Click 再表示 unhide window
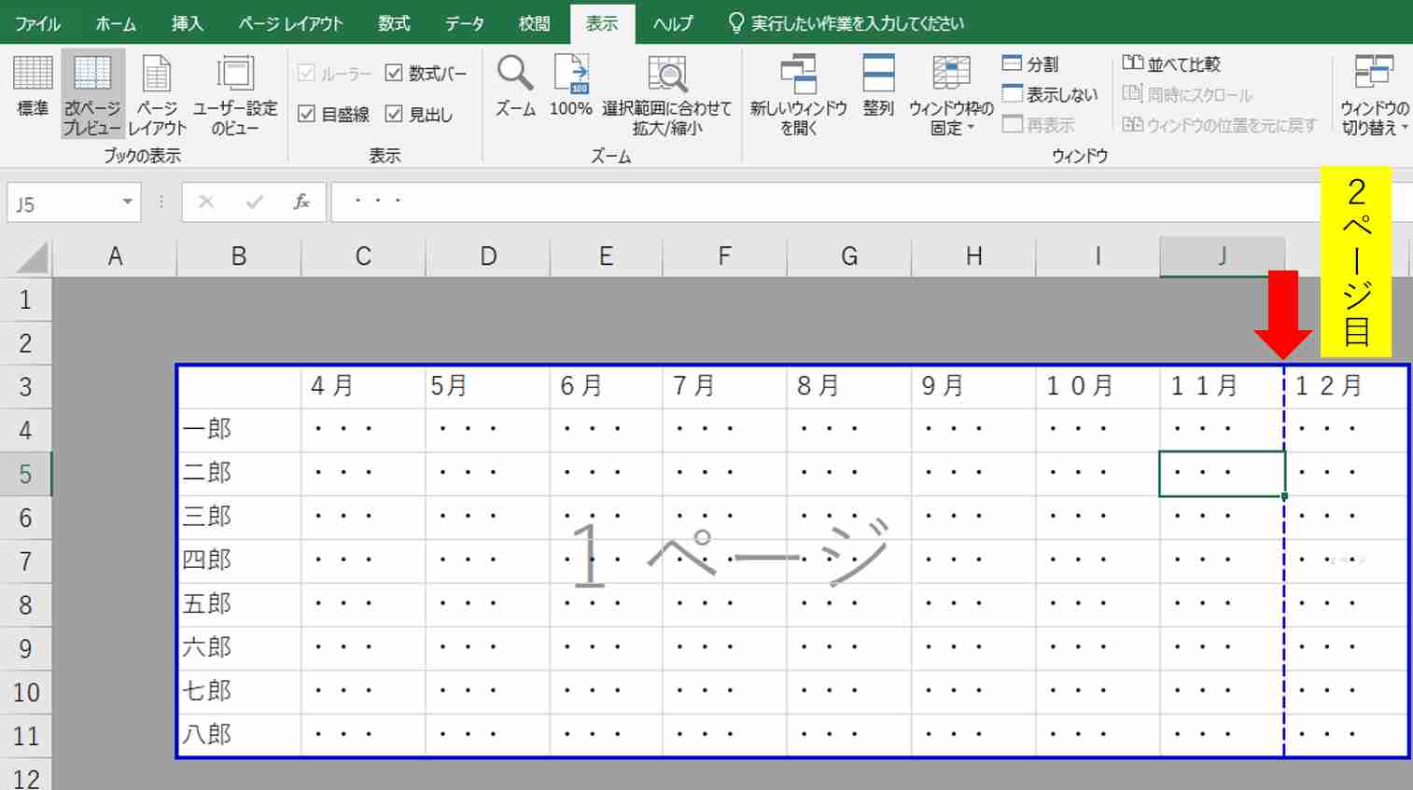Screen dimensions: 1413x790 click(1038, 125)
